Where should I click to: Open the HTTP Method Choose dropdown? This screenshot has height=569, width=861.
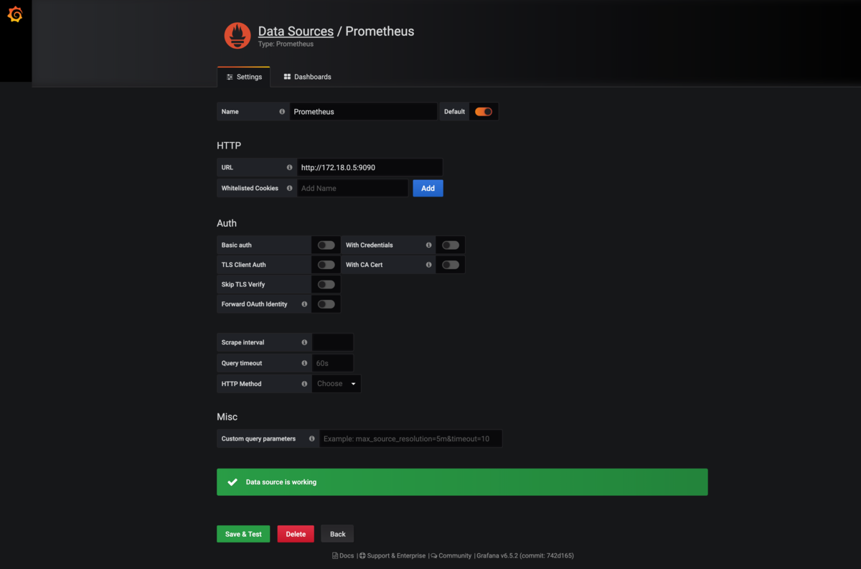click(x=337, y=384)
